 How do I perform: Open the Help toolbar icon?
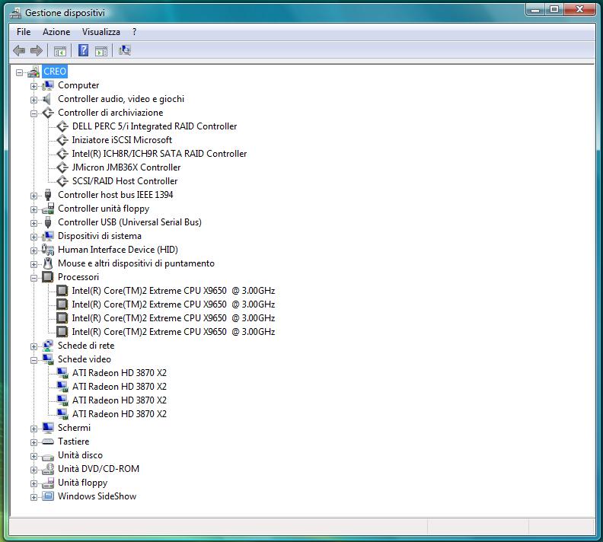tap(83, 50)
